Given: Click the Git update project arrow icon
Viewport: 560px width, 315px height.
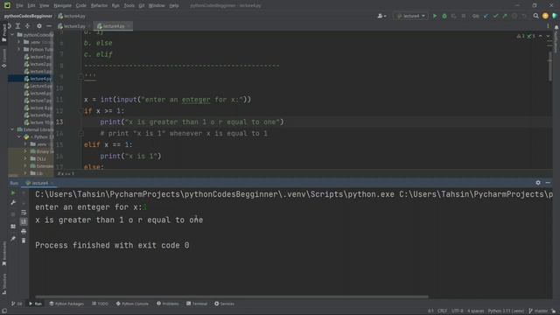Looking at the screenshot, I should pos(486,16).
